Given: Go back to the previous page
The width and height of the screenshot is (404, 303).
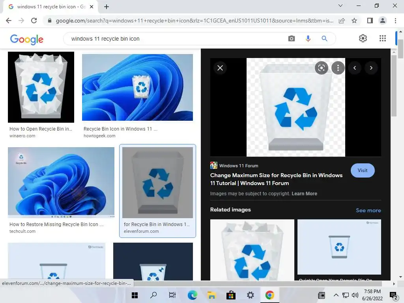Looking at the screenshot, I should coord(9,21).
